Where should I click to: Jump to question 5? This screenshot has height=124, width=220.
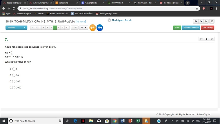[x=47, y=28]
